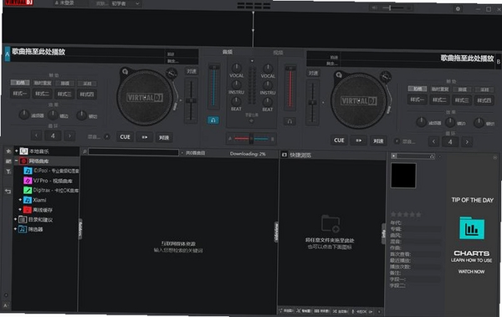
Task: Toggle deck B headphone cue button
Action: (289, 121)
